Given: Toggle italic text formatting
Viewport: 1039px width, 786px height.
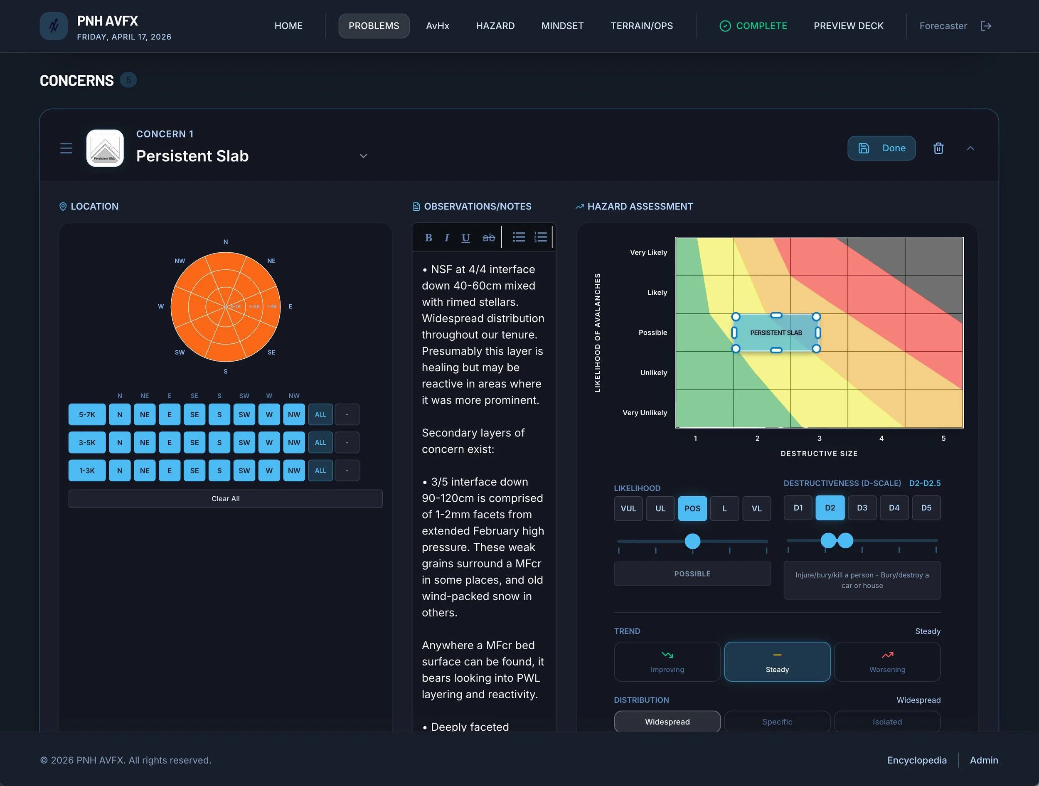Looking at the screenshot, I should click(x=447, y=238).
